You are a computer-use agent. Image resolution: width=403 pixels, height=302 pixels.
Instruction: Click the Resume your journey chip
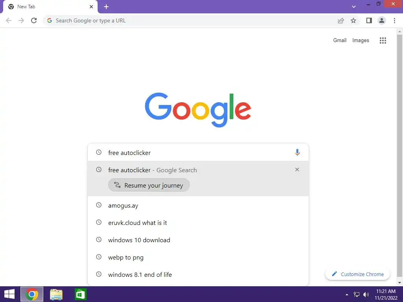pos(149,185)
